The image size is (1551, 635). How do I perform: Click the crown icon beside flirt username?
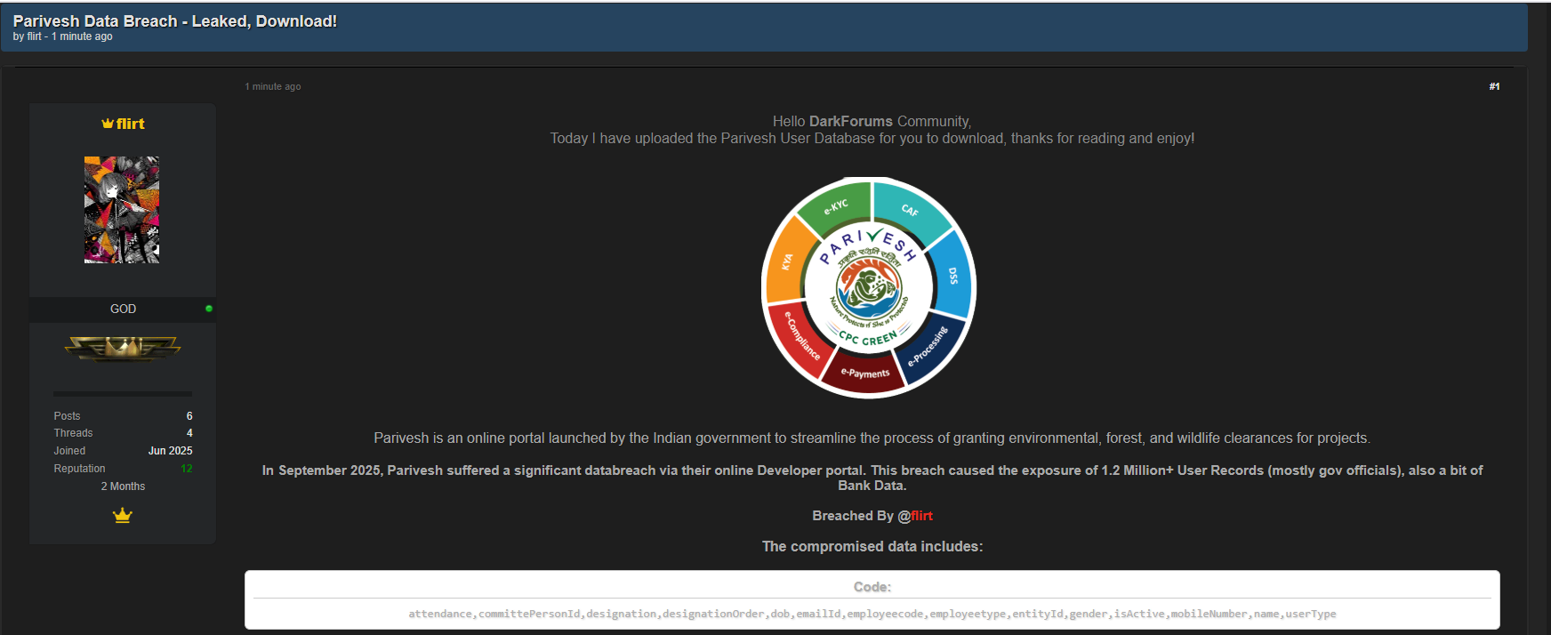(x=108, y=124)
